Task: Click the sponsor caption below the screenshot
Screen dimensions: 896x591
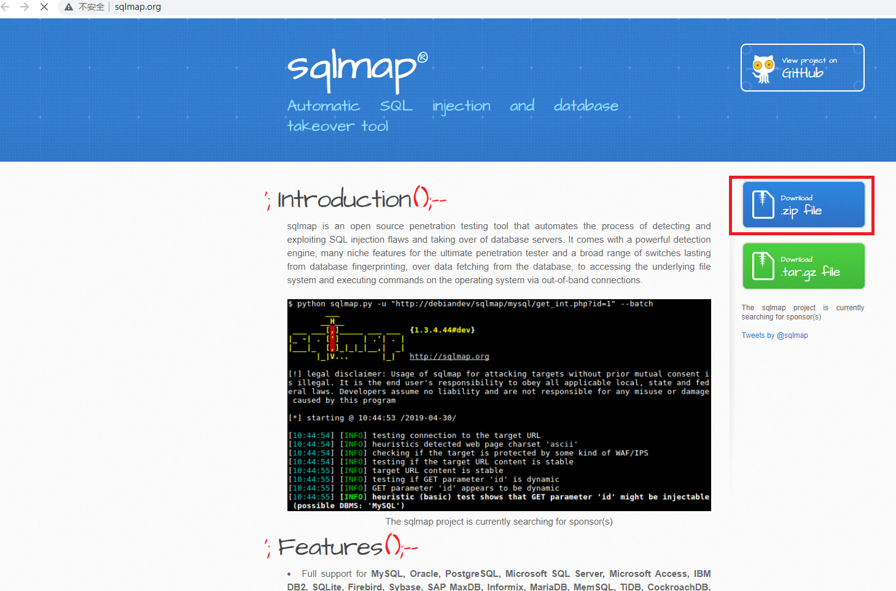Action: [499, 522]
